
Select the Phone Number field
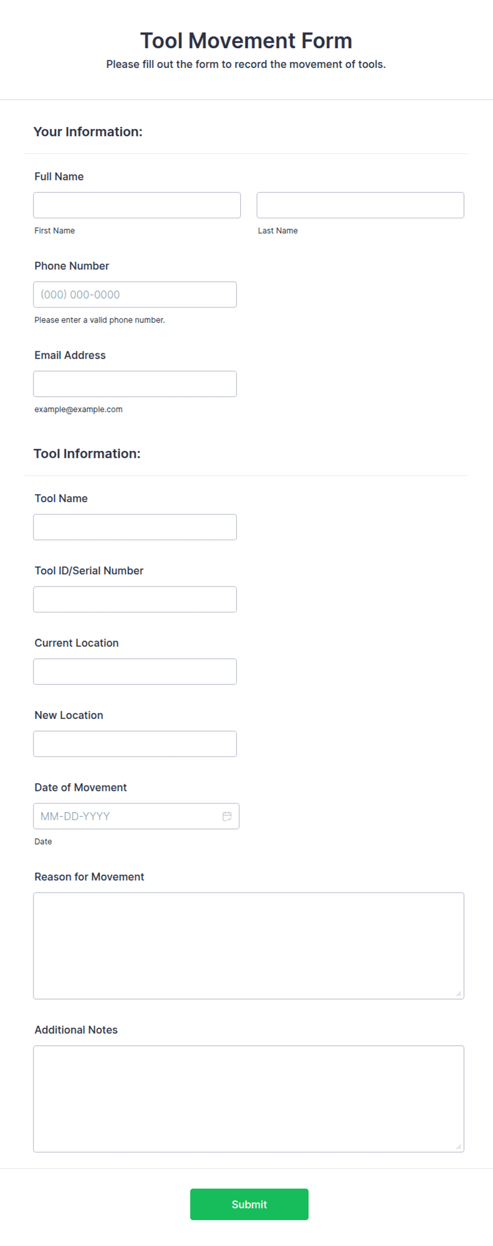(135, 295)
